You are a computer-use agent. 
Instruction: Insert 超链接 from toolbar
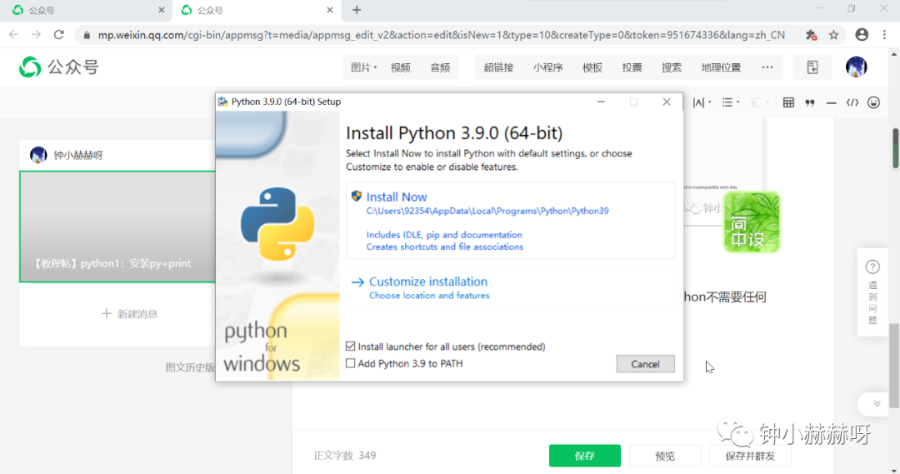point(498,67)
